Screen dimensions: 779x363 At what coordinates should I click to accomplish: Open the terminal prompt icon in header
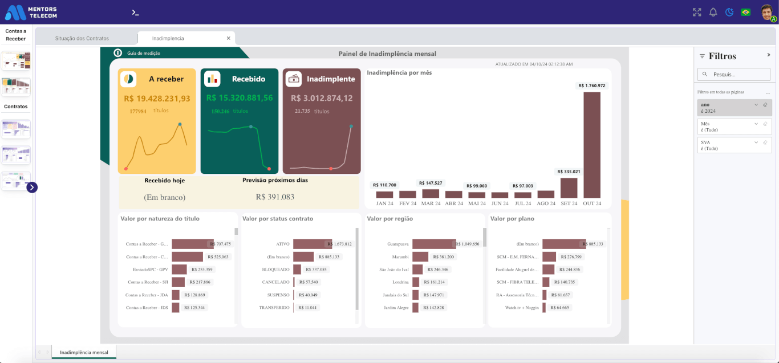pyautogui.click(x=135, y=12)
